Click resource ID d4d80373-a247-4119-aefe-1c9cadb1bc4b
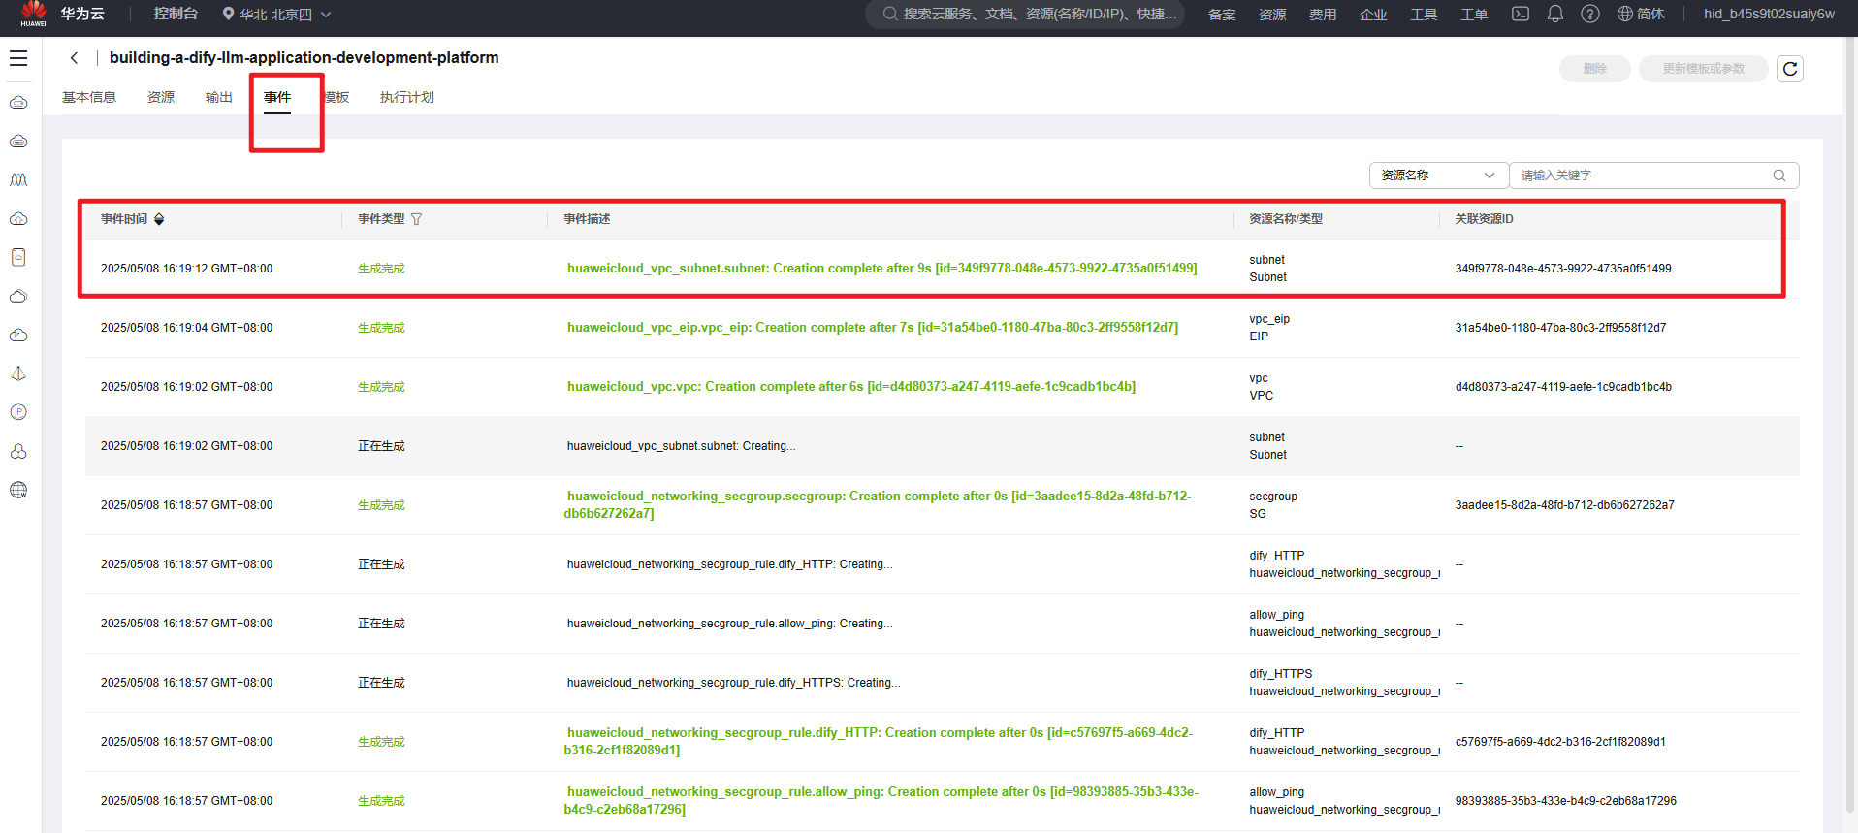 [1563, 387]
